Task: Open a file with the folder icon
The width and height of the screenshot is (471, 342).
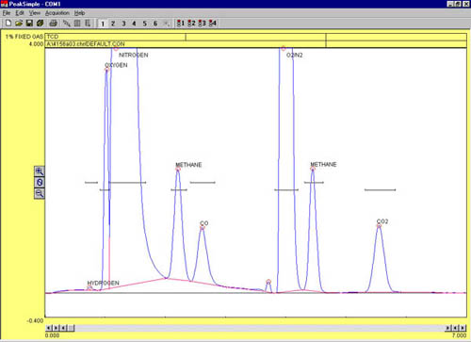Action: point(19,23)
